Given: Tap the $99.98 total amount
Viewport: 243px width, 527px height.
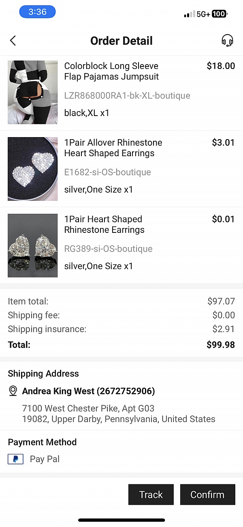Looking at the screenshot, I should [x=221, y=345].
